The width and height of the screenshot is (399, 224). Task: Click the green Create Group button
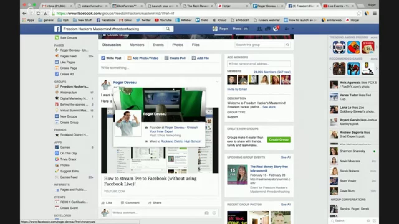point(279,140)
